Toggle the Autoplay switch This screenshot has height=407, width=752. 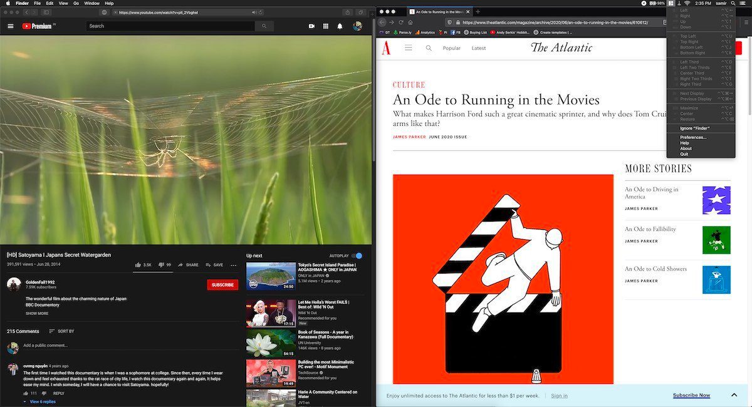click(357, 255)
